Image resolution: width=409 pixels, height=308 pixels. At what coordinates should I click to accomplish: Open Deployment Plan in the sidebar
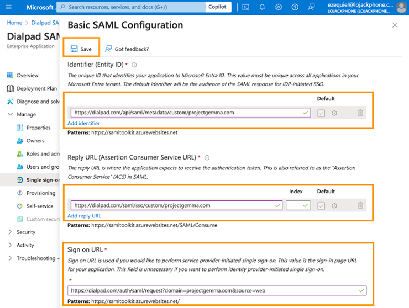(x=37, y=88)
